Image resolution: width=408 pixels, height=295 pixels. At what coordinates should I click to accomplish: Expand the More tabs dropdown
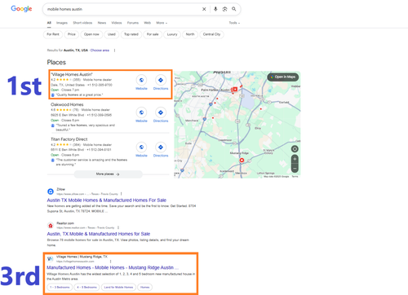pos(162,23)
